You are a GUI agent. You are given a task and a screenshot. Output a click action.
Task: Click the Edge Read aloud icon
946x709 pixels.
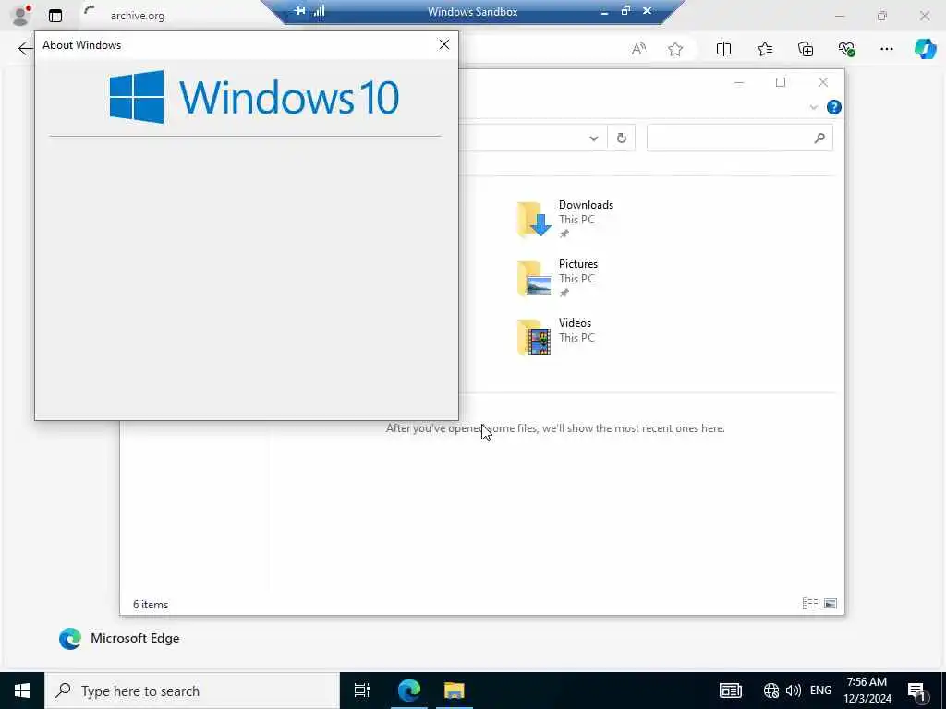(638, 49)
